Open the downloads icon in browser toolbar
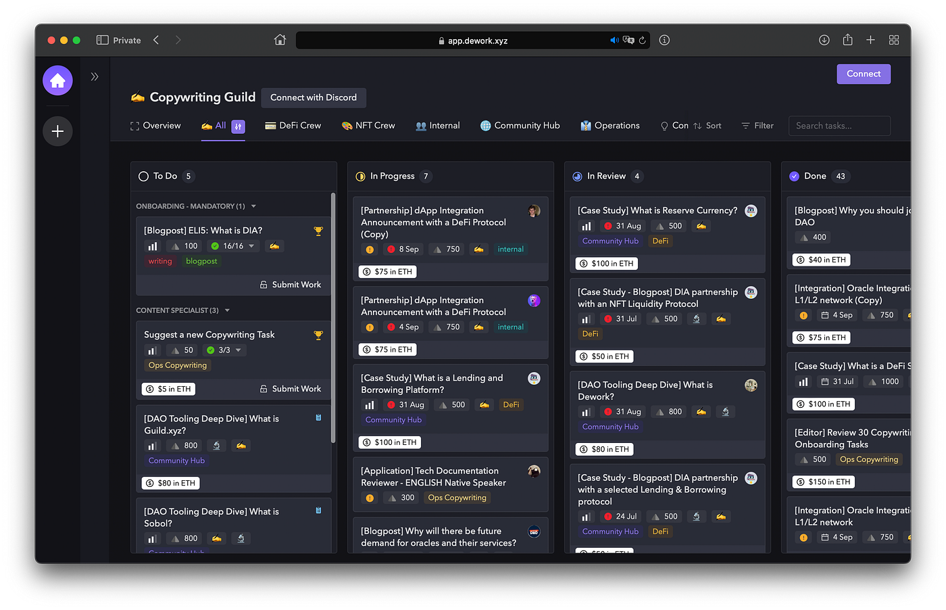 coord(824,40)
